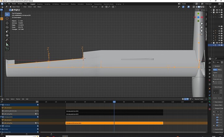224x137 pixels.
Task: Open the 3D viewport Add menu
Action: tap(34, 7)
